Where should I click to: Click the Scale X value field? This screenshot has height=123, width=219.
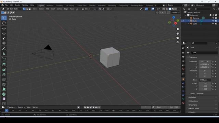205,83
